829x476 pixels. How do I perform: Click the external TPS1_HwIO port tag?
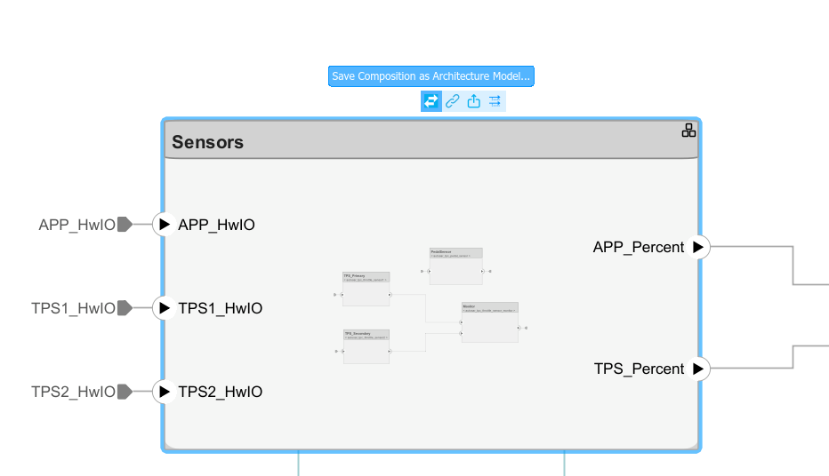[125, 308]
